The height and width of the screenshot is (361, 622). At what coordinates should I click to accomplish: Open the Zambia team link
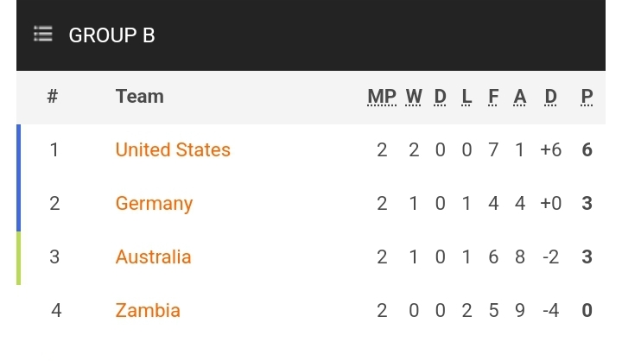148,311
